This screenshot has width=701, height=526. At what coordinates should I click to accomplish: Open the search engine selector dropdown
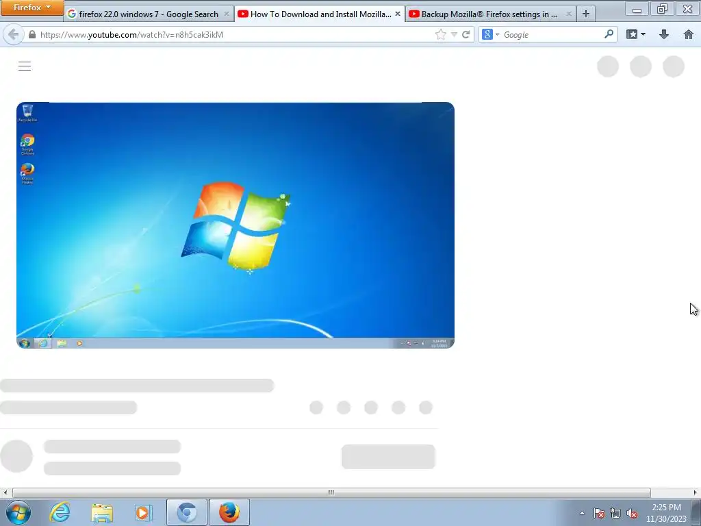pyautogui.click(x=490, y=34)
